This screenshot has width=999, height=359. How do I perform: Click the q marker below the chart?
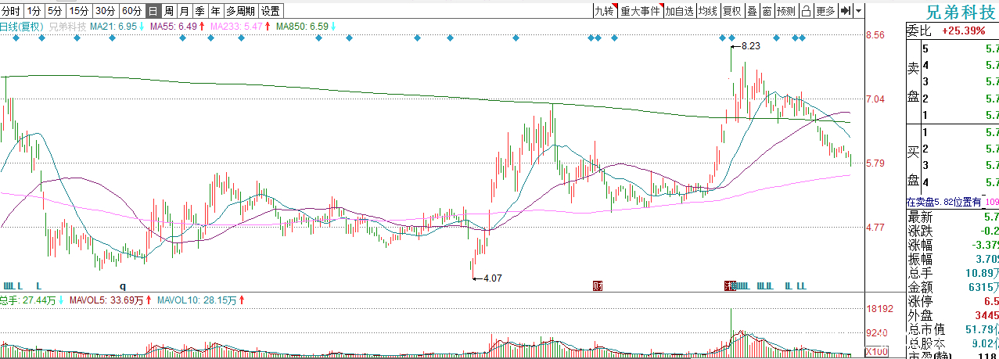[122, 285]
